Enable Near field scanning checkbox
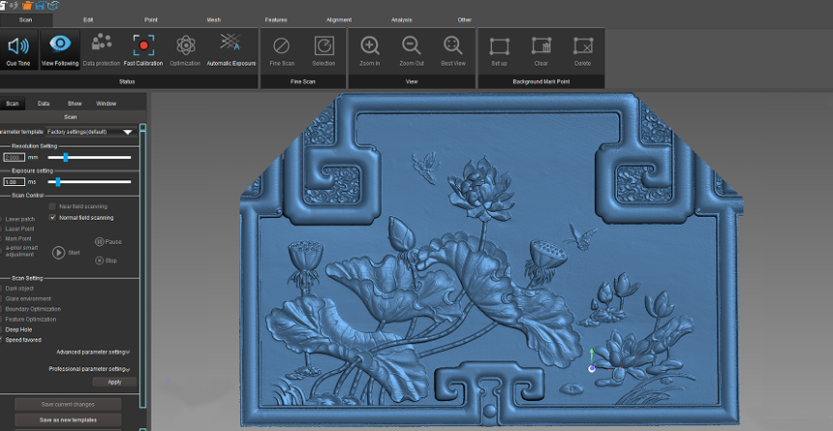The image size is (833, 431). coord(52,206)
